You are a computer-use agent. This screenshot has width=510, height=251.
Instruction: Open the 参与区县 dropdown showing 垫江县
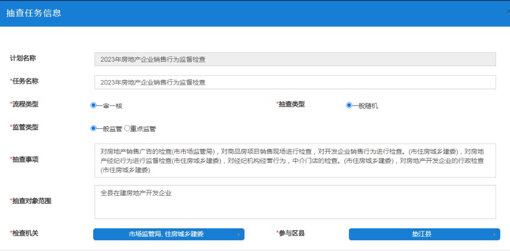[424, 234]
